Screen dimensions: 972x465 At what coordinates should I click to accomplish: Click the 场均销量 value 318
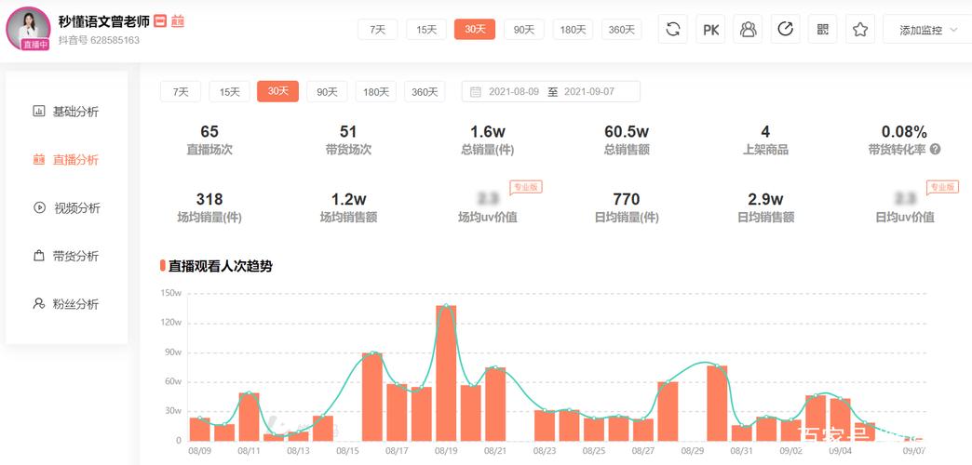[x=209, y=199]
